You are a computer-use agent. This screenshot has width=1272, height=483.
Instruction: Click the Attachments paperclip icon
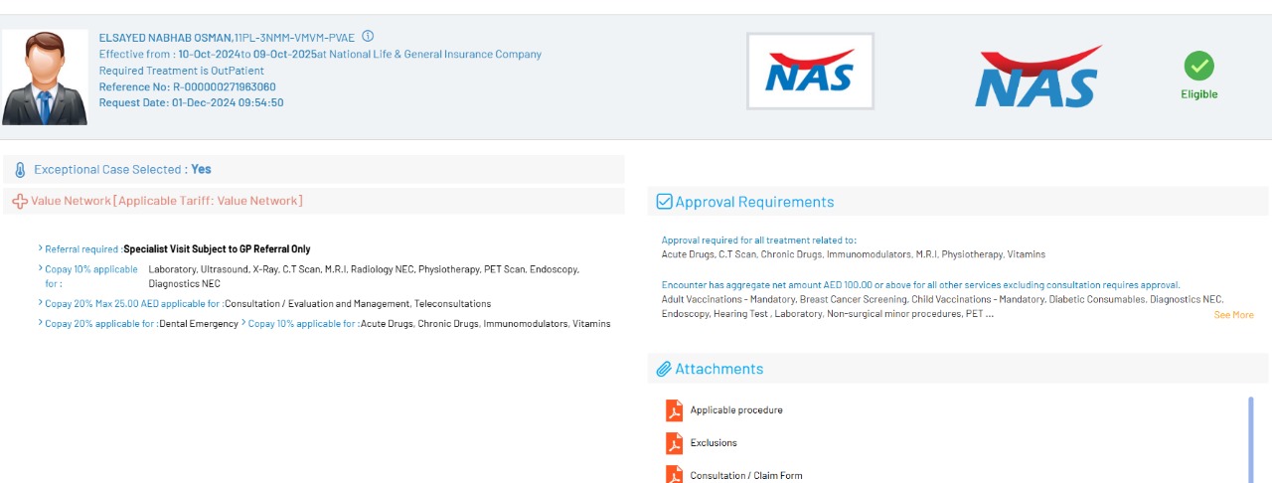[x=664, y=369]
